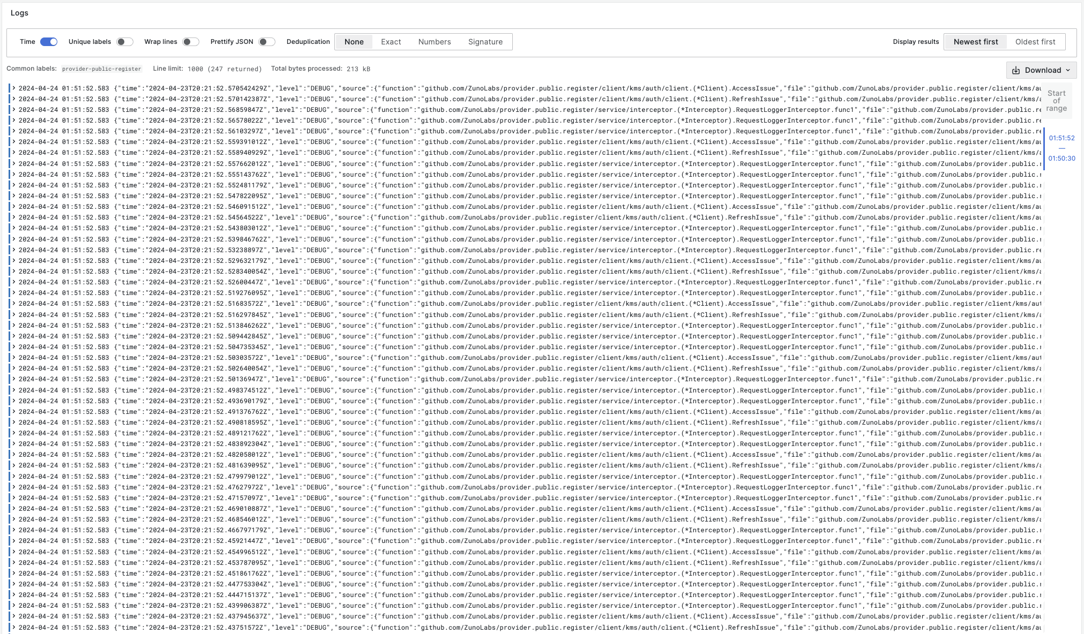This screenshot has height=634, width=1084.
Task: Open the Download dropdown chevron
Action: point(1068,70)
